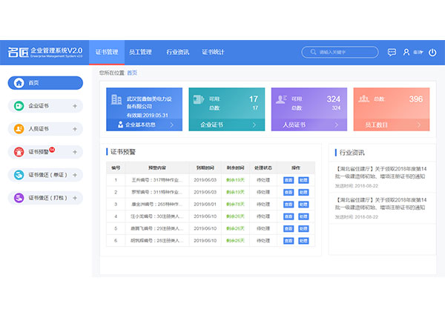Click the user profile icon in header
The image size is (445, 318).
click(x=406, y=52)
